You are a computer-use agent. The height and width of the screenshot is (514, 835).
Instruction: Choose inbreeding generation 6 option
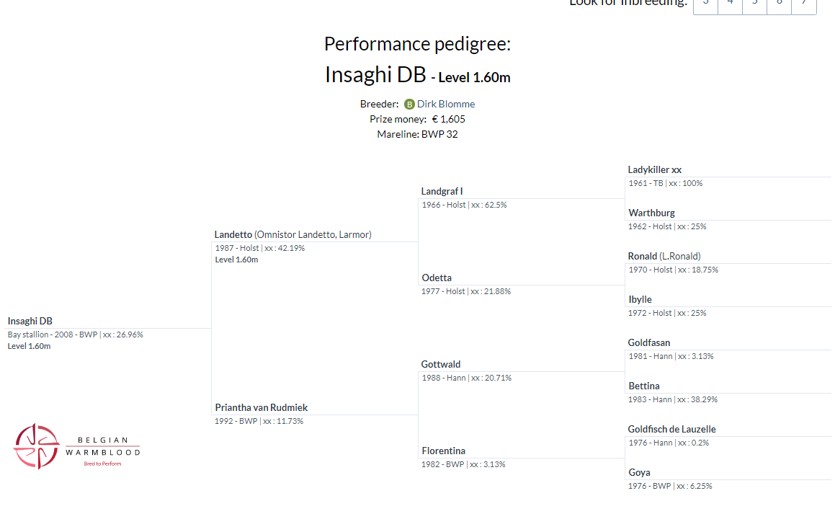[779, 4]
